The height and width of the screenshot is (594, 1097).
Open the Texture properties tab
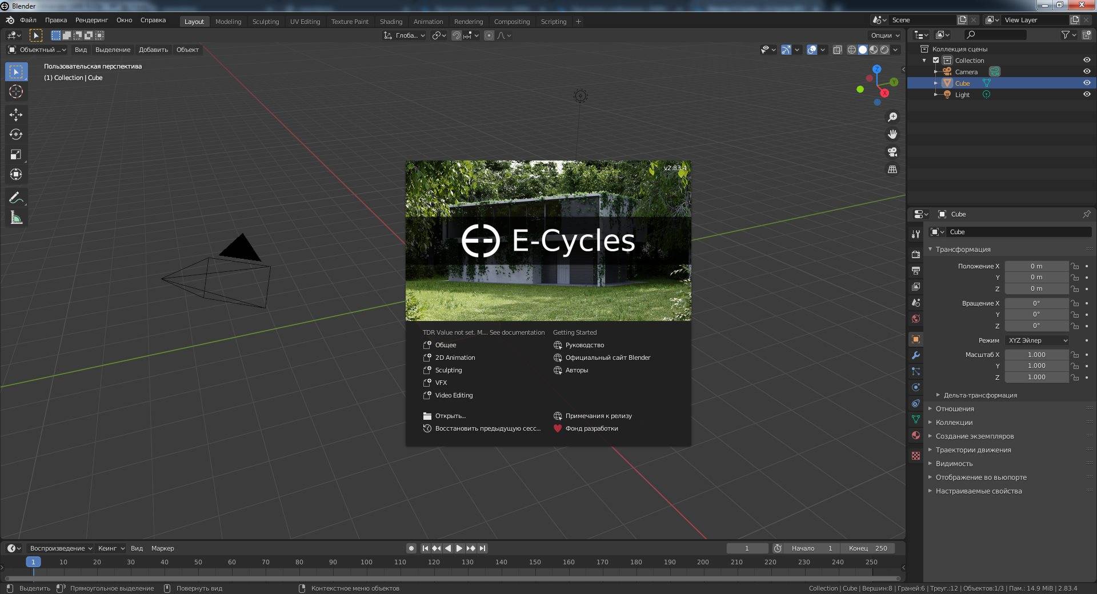916,456
